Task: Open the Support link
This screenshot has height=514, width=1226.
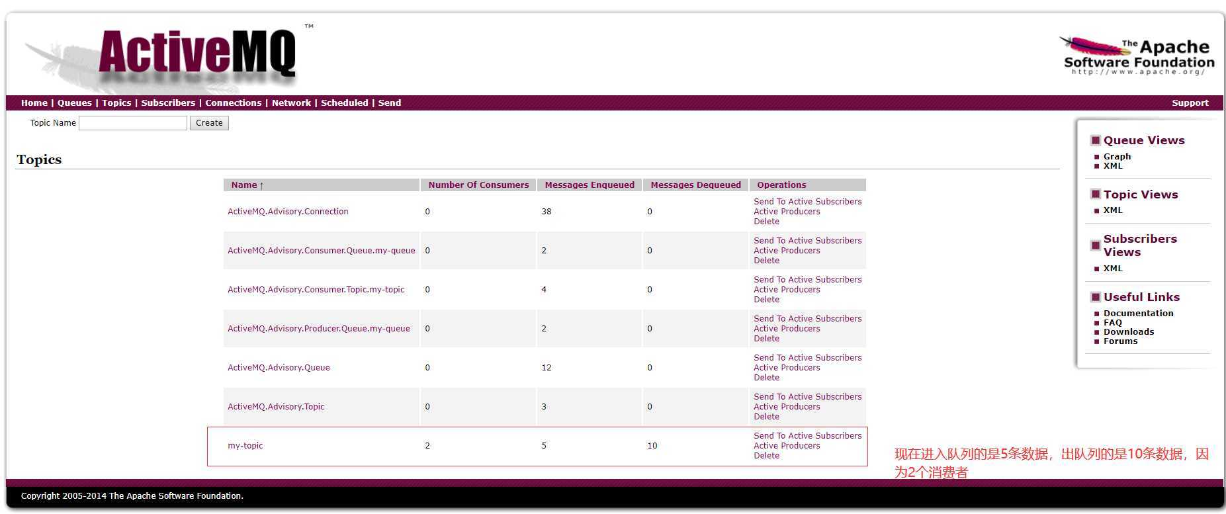Action: tap(1190, 103)
